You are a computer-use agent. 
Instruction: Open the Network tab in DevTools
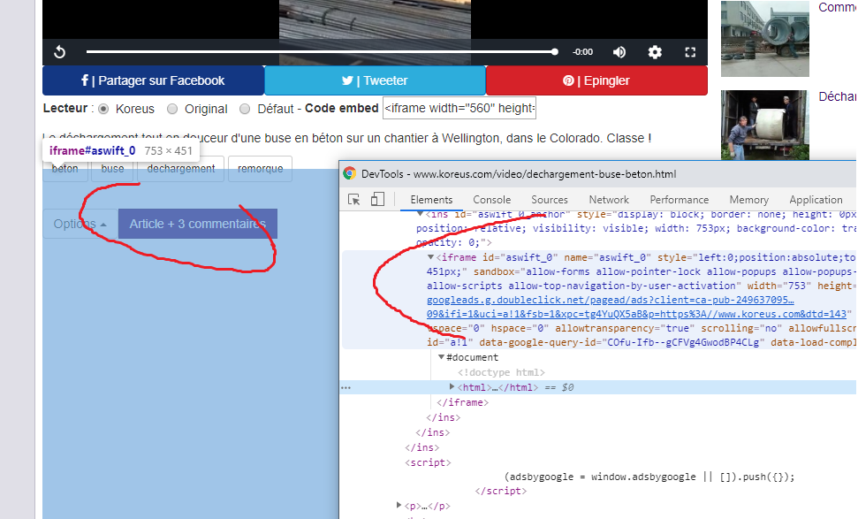(609, 200)
